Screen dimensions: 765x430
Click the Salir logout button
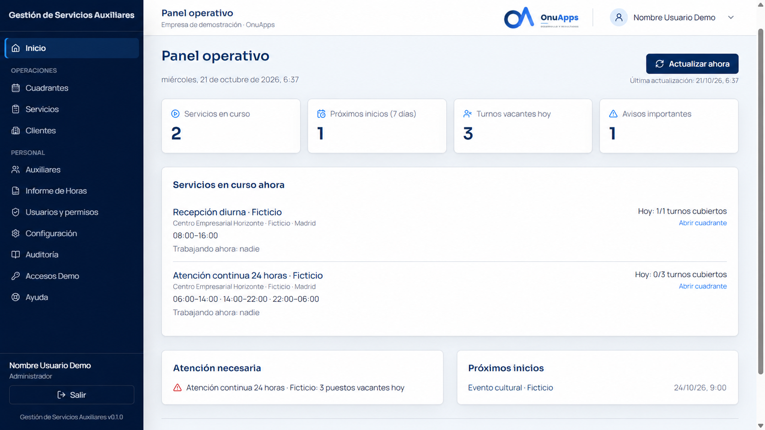72,395
